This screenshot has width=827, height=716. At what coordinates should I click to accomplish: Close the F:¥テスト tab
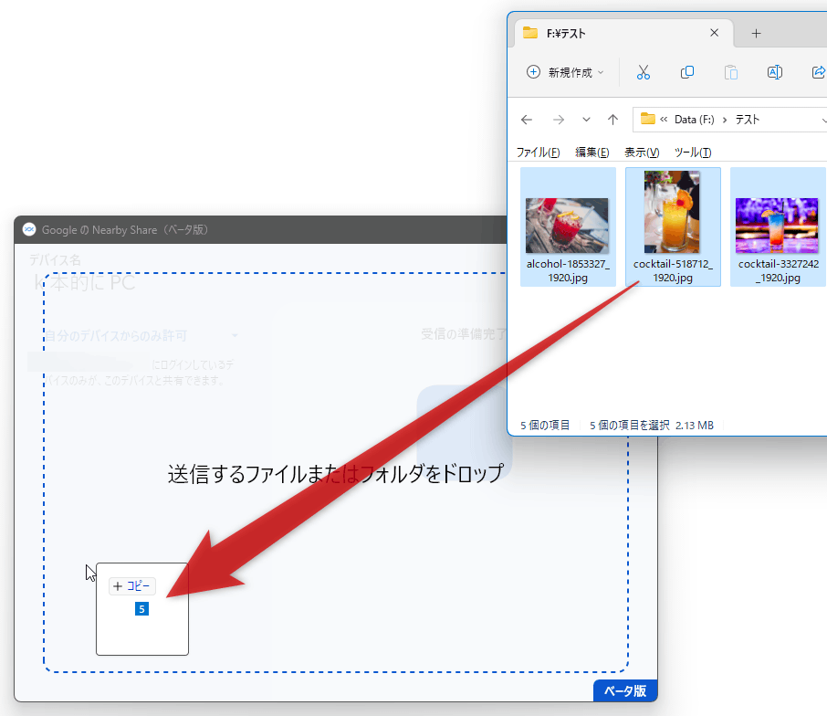point(714,33)
